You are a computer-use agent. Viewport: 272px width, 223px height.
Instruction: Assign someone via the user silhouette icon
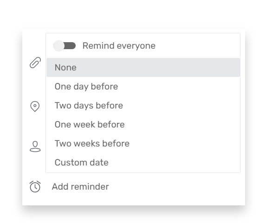(35, 147)
